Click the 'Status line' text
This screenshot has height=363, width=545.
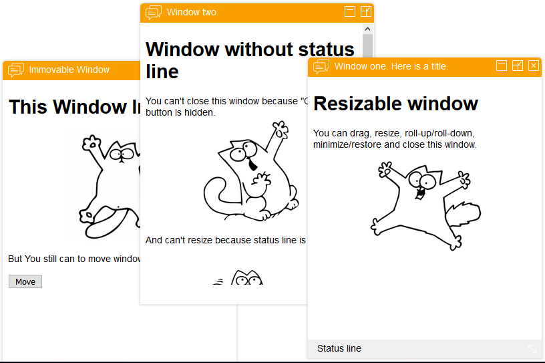coord(339,348)
